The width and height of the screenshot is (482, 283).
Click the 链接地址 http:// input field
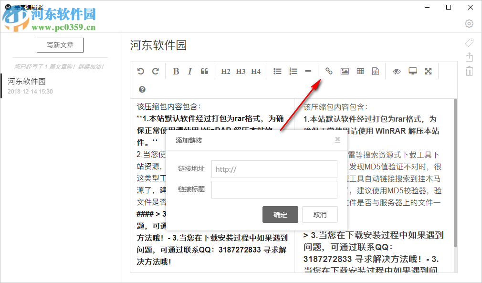[x=274, y=169]
